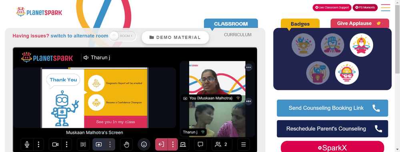Switch to CURRICULUM tab

pyautogui.click(x=238, y=35)
